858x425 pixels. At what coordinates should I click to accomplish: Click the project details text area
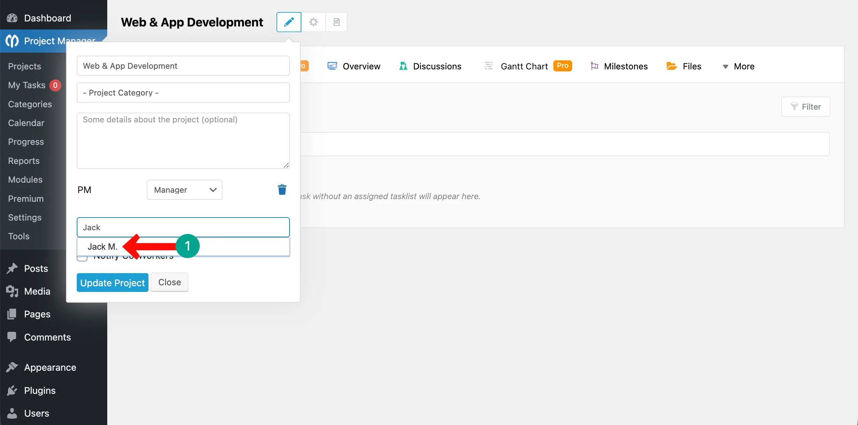coord(183,141)
